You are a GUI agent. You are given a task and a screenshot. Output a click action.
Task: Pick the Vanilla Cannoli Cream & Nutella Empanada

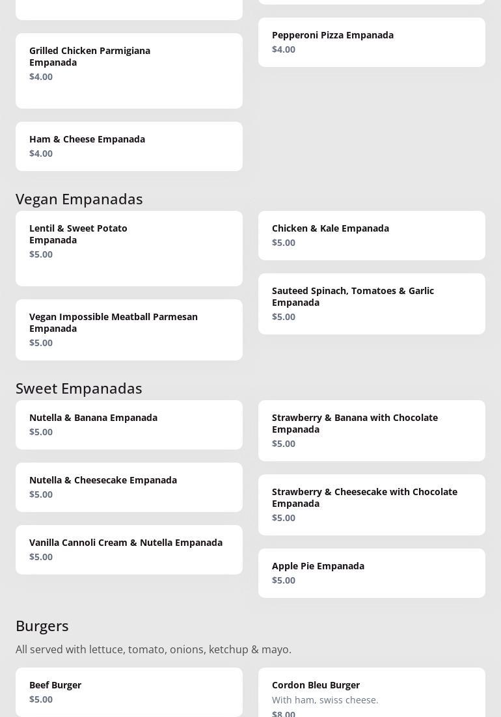tap(129, 550)
